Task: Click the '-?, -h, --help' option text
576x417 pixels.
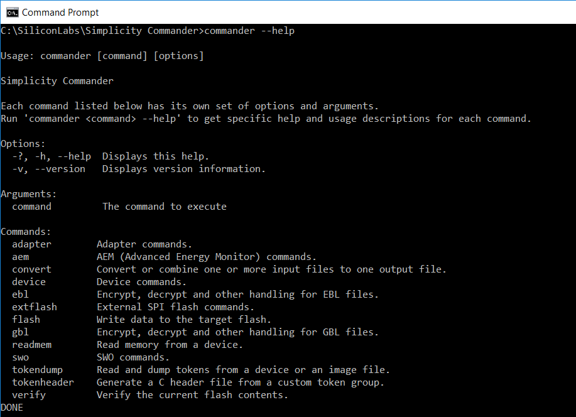Action: coord(52,156)
